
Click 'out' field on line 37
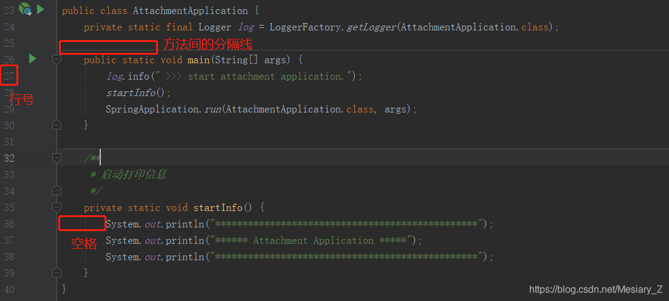[x=153, y=240]
